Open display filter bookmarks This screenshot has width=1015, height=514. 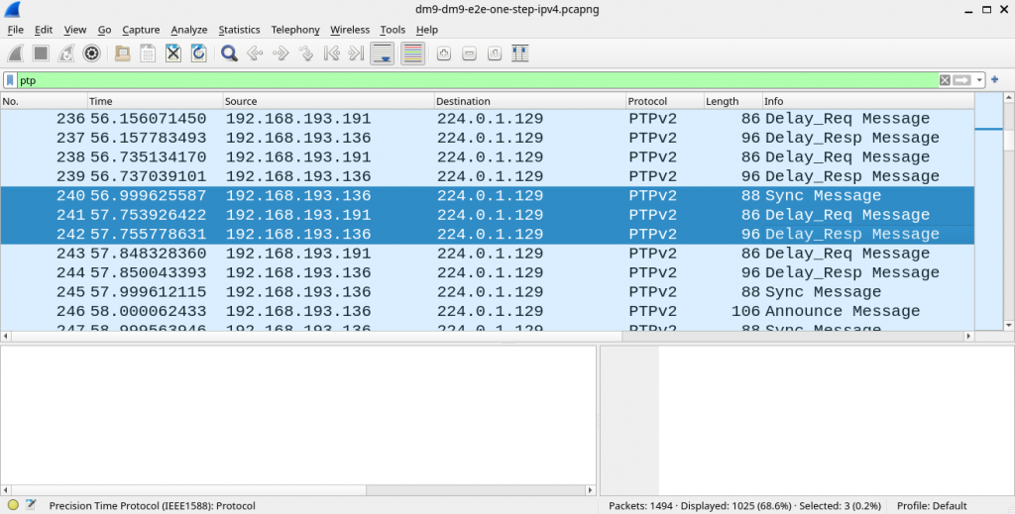(10, 80)
